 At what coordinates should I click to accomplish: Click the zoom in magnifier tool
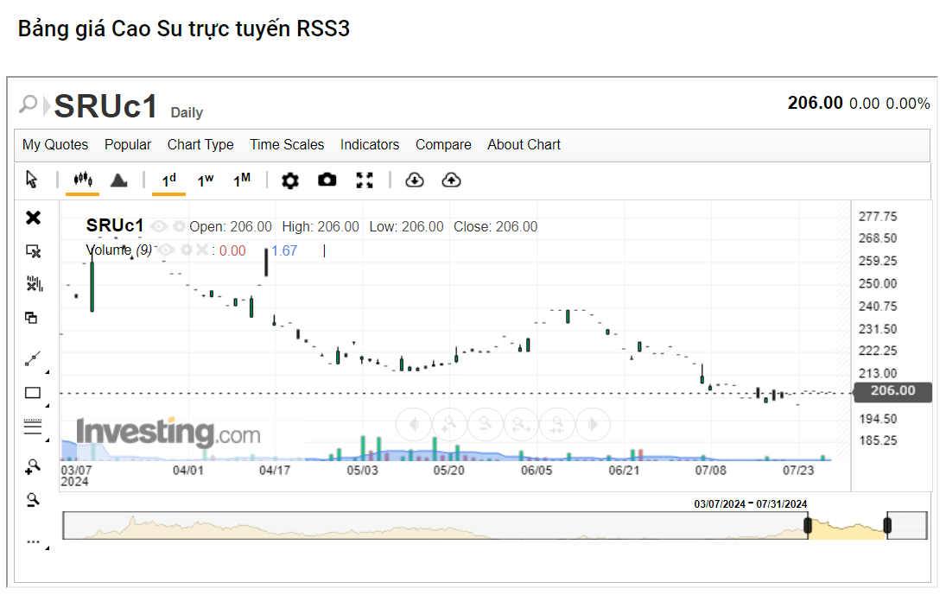(x=33, y=466)
